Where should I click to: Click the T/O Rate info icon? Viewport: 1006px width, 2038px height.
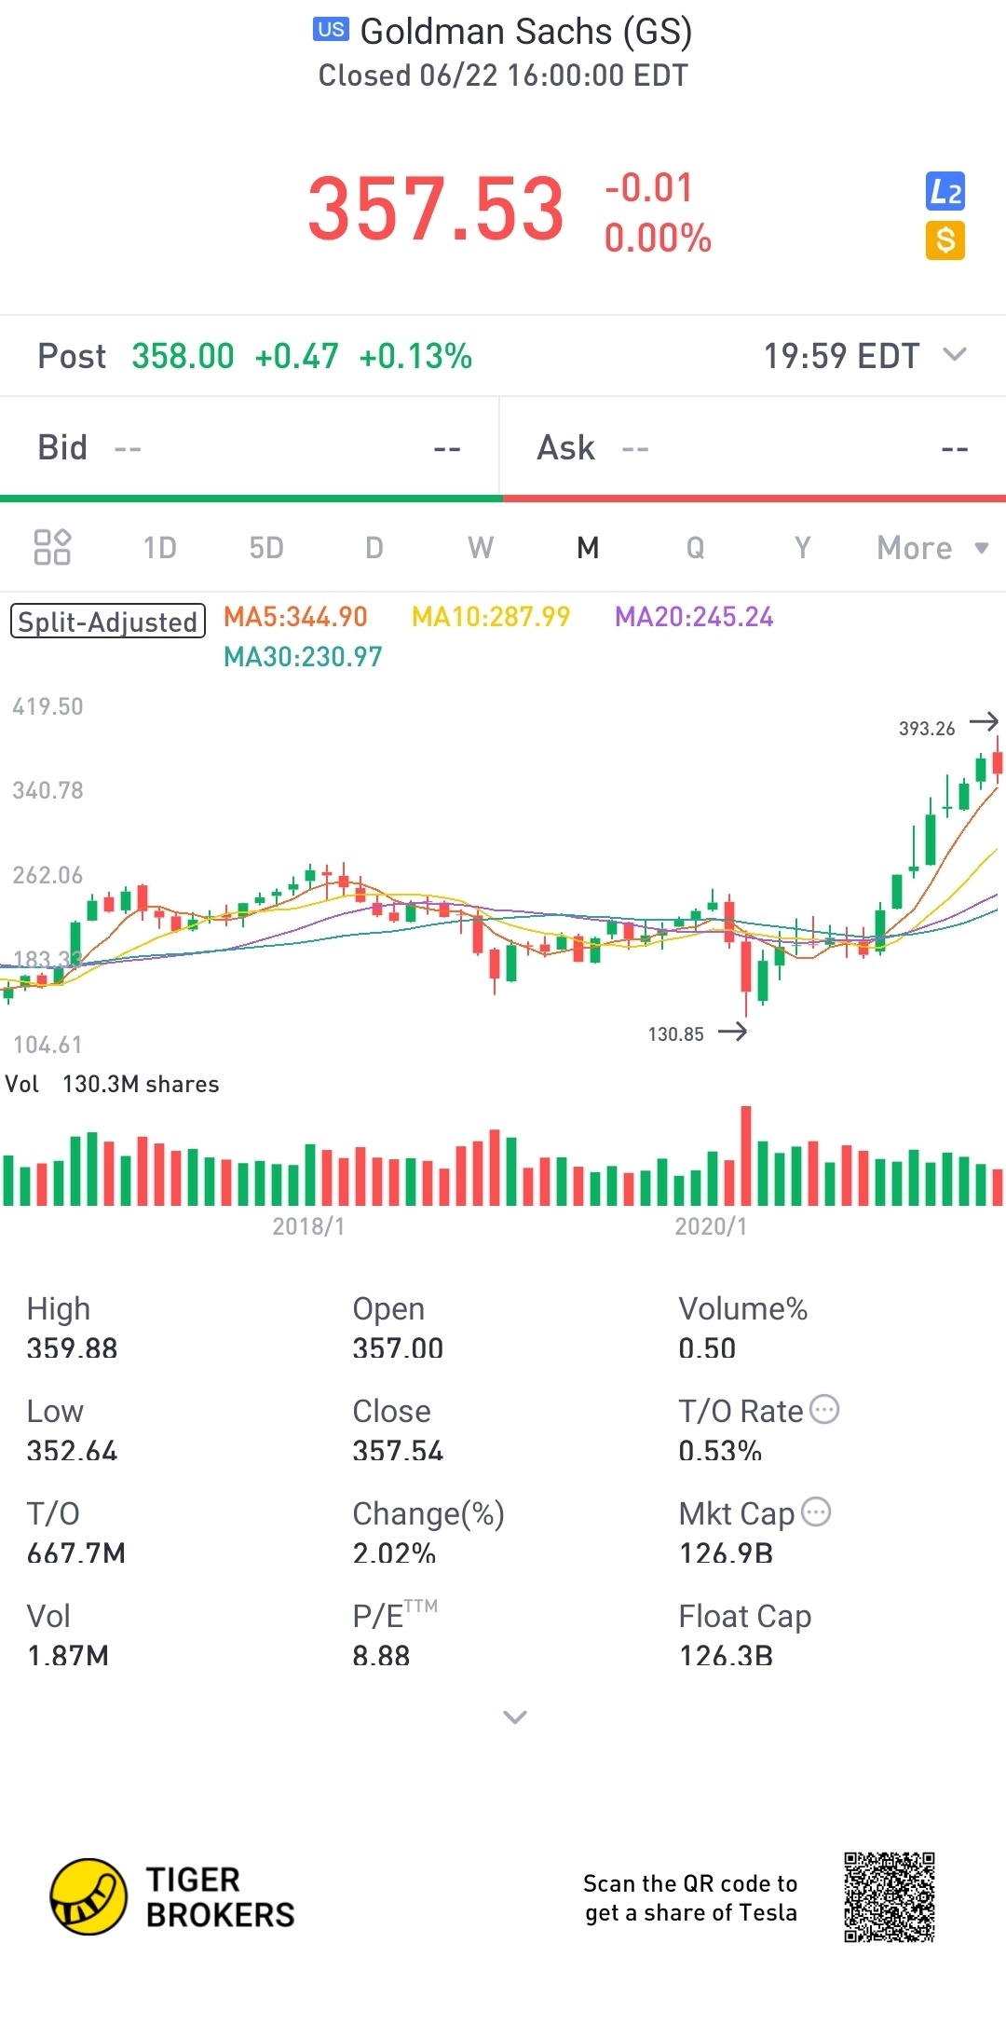(824, 1409)
